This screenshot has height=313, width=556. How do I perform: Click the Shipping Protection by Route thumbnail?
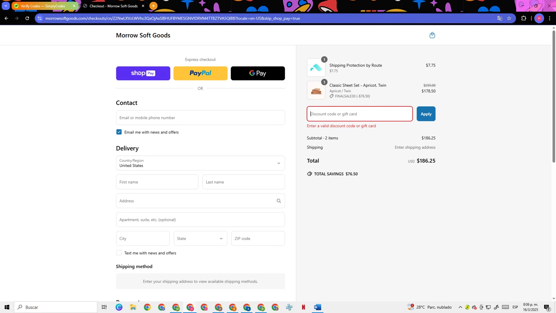point(316,67)
